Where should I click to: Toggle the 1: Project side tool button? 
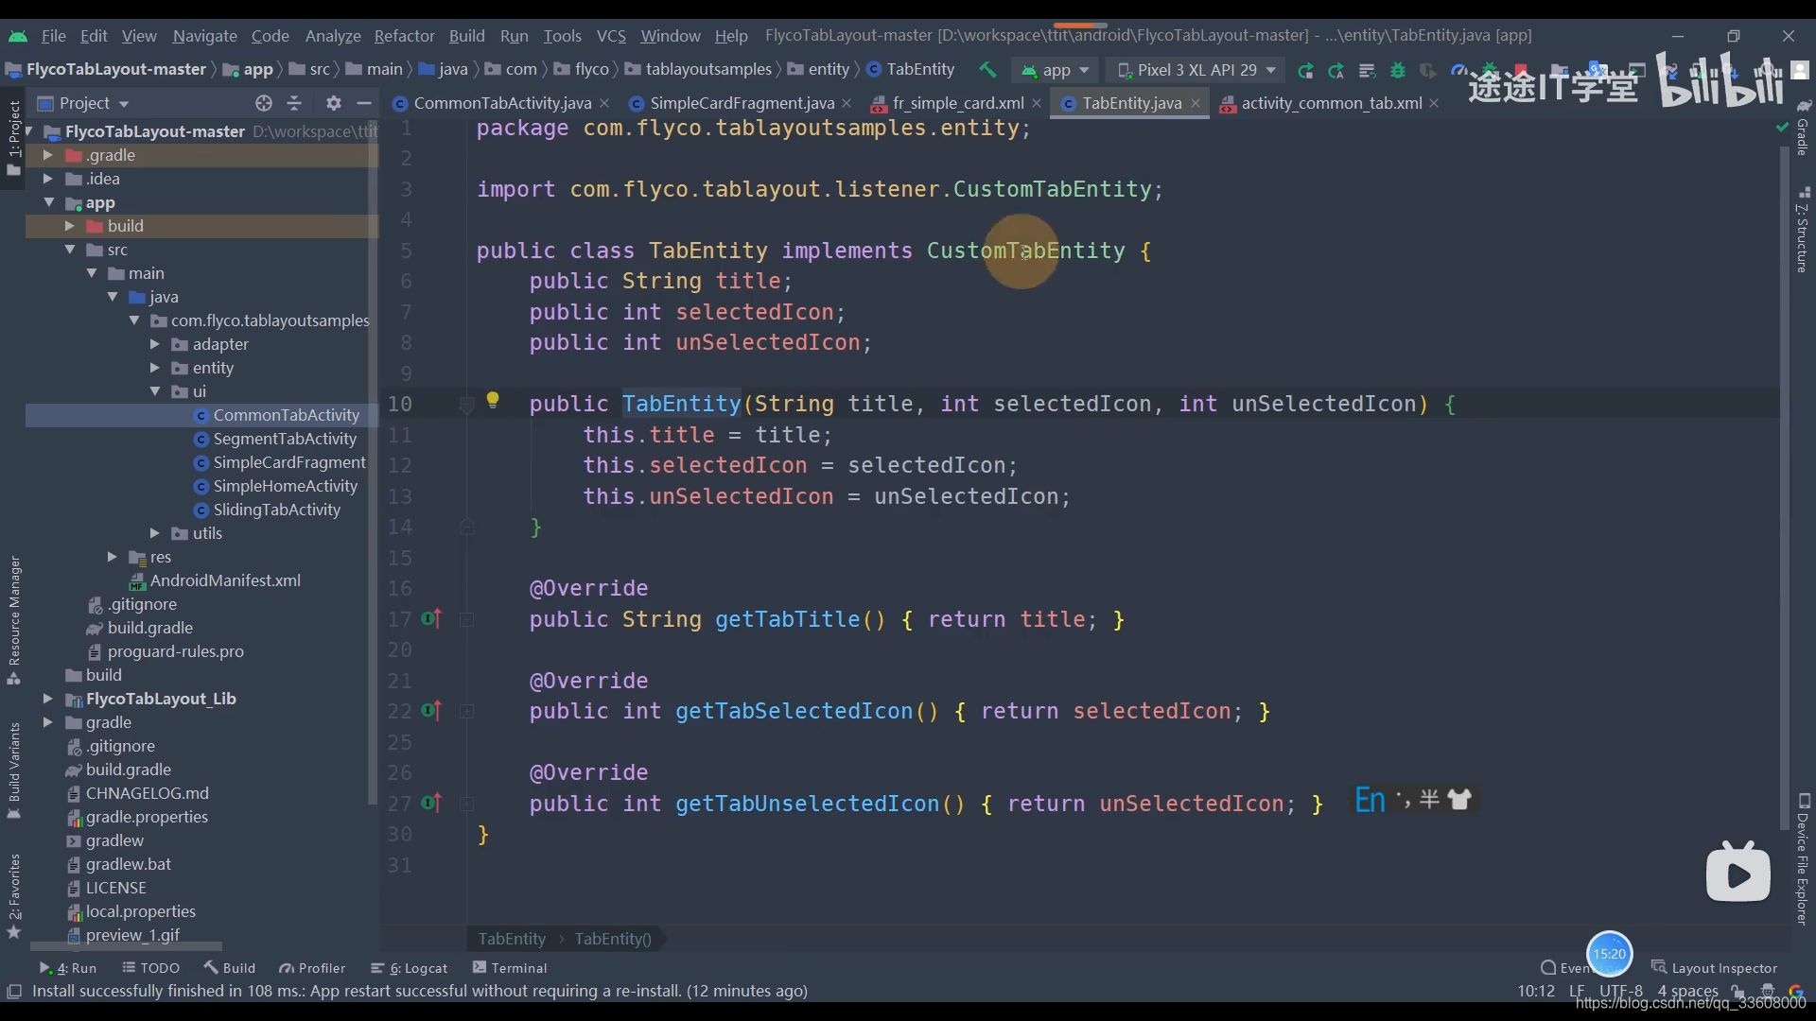(14, 138)
